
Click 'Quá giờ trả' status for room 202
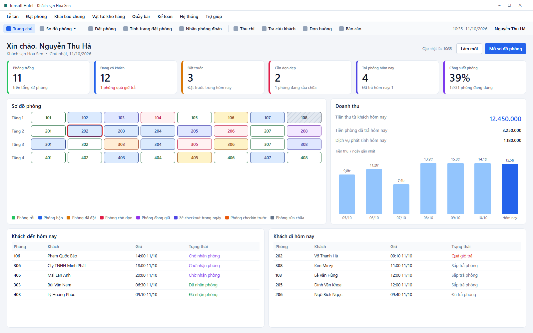[462, 256]
